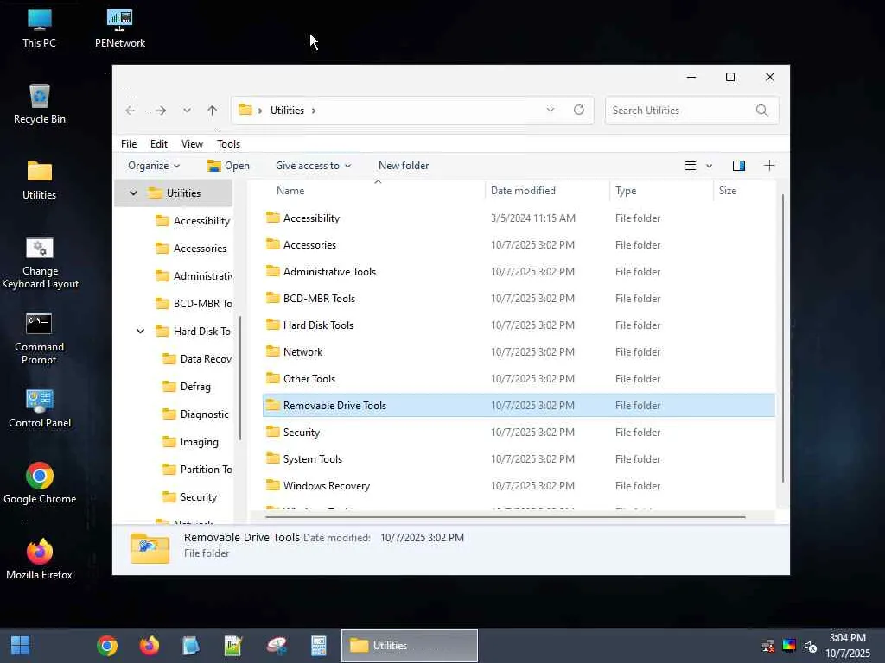Screen dimensions: 885x663
Task: Select the Network folder row
Action: pyautogui.click(x=519, y=352)
